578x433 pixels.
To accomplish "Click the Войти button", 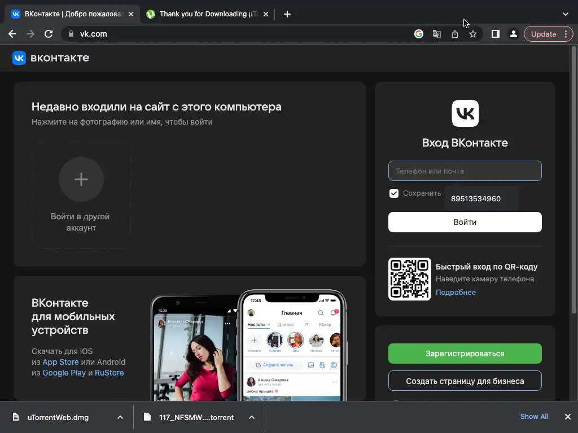I will pyautogui.click(x=465, y=222).
